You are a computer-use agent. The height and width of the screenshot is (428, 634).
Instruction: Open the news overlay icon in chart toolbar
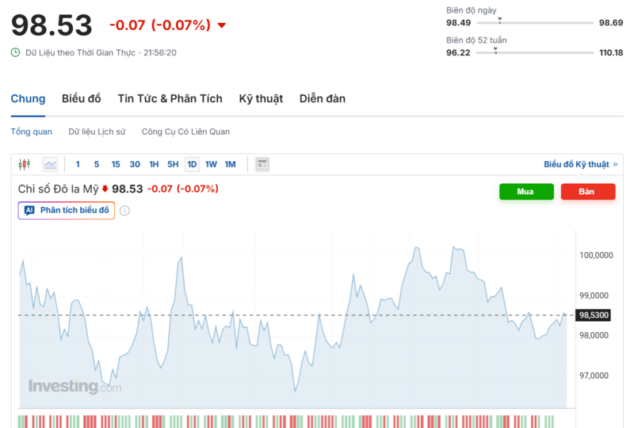click(x=262, y=164)
